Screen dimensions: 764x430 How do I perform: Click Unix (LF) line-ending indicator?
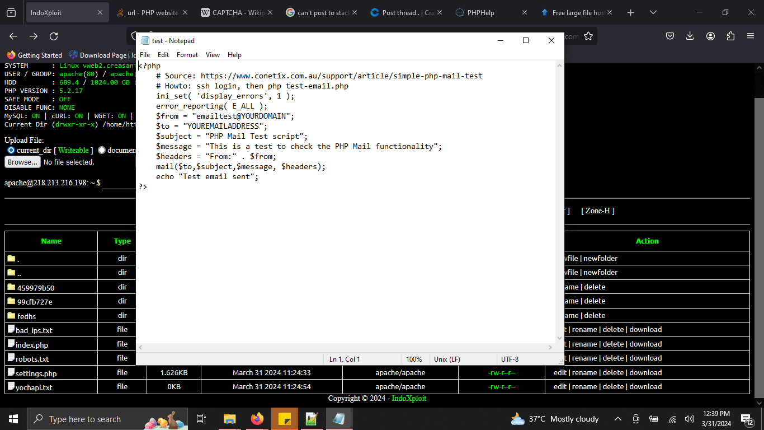[x=446, y=359]
